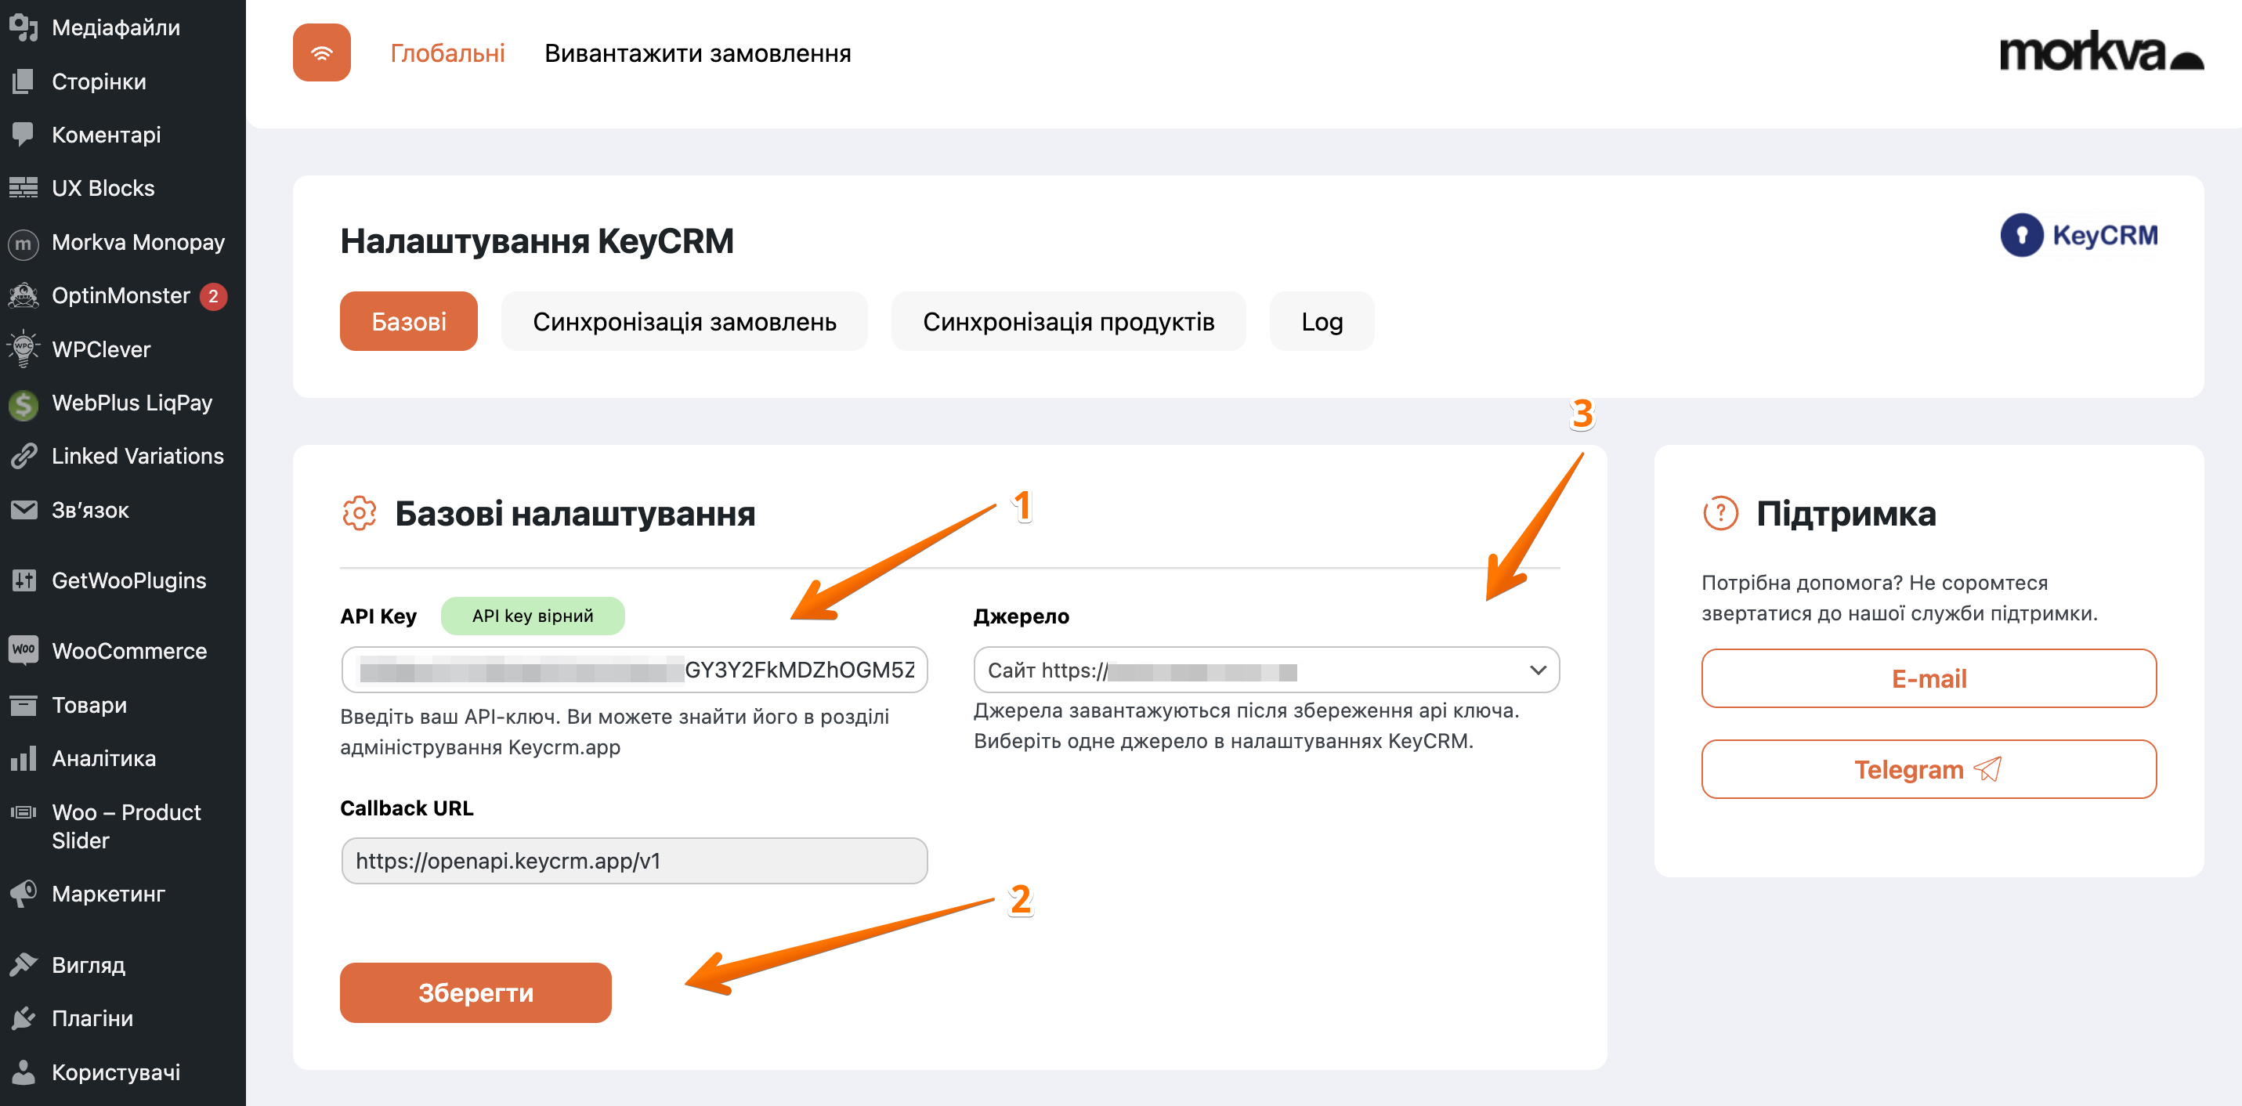Click the OptinMonster monster icon
Viewport: 2242px width, 1106px height.
(x=24, y=296)
